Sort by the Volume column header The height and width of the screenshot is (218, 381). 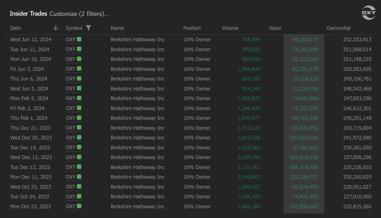[x=230, y=28]
